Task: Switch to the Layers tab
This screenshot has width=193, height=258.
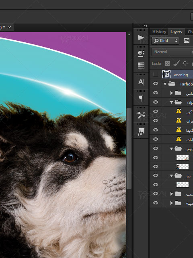Action: coord(176,31)
